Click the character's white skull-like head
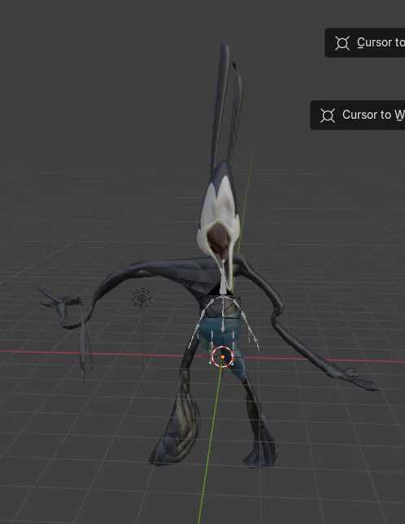Image resolution: width=405 pixels, height=524 pixels. coord(219,214)
